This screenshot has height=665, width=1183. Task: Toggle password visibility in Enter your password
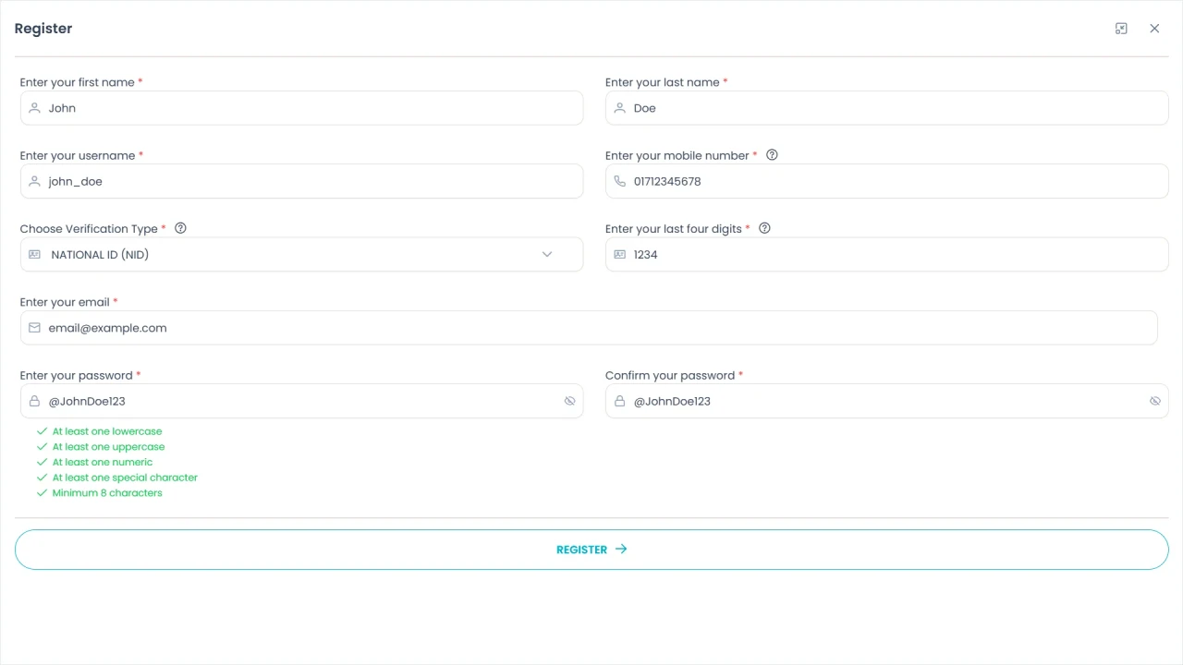569,401
